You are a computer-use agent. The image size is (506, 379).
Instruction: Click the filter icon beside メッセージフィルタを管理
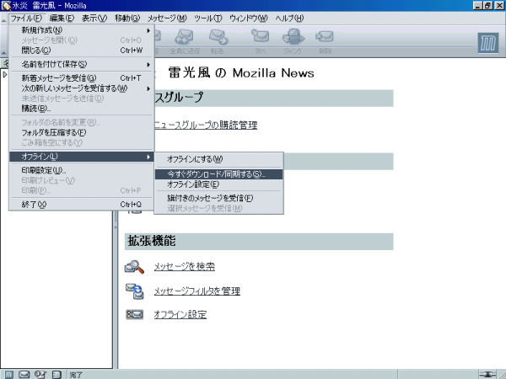coord(135,291)
